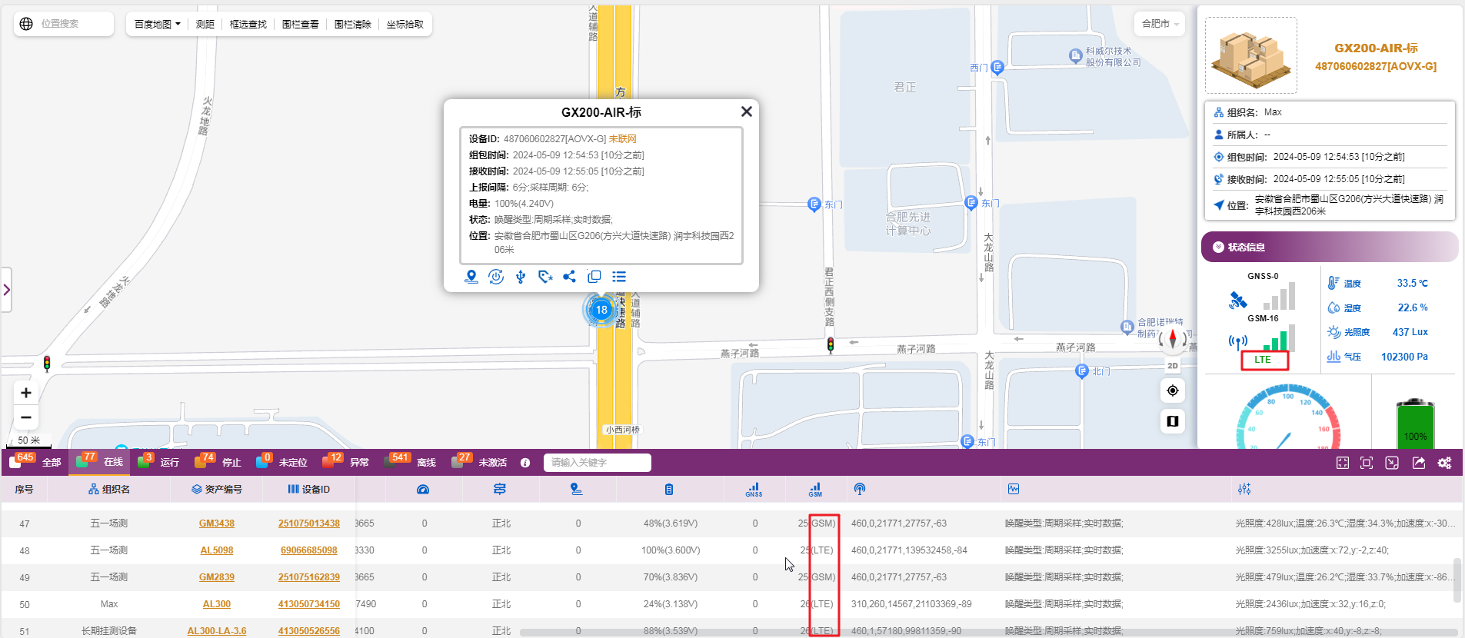1465x638 pixels.
Task: Click the 测距 distance measure button
Action: click(x=205, y=25)
